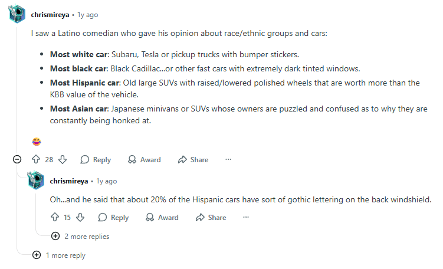Open chrismireya username link on top comment
Screen dimensions: 443x269
pyautogui.click(x=52, y=14)
